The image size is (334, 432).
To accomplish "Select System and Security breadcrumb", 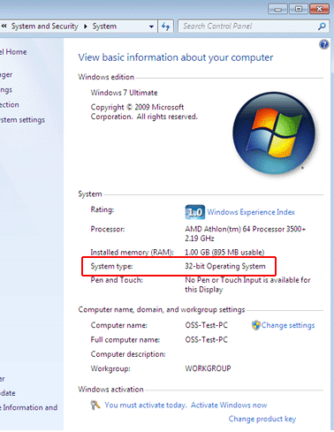I will pyautogui.click(x=44, y=27).
